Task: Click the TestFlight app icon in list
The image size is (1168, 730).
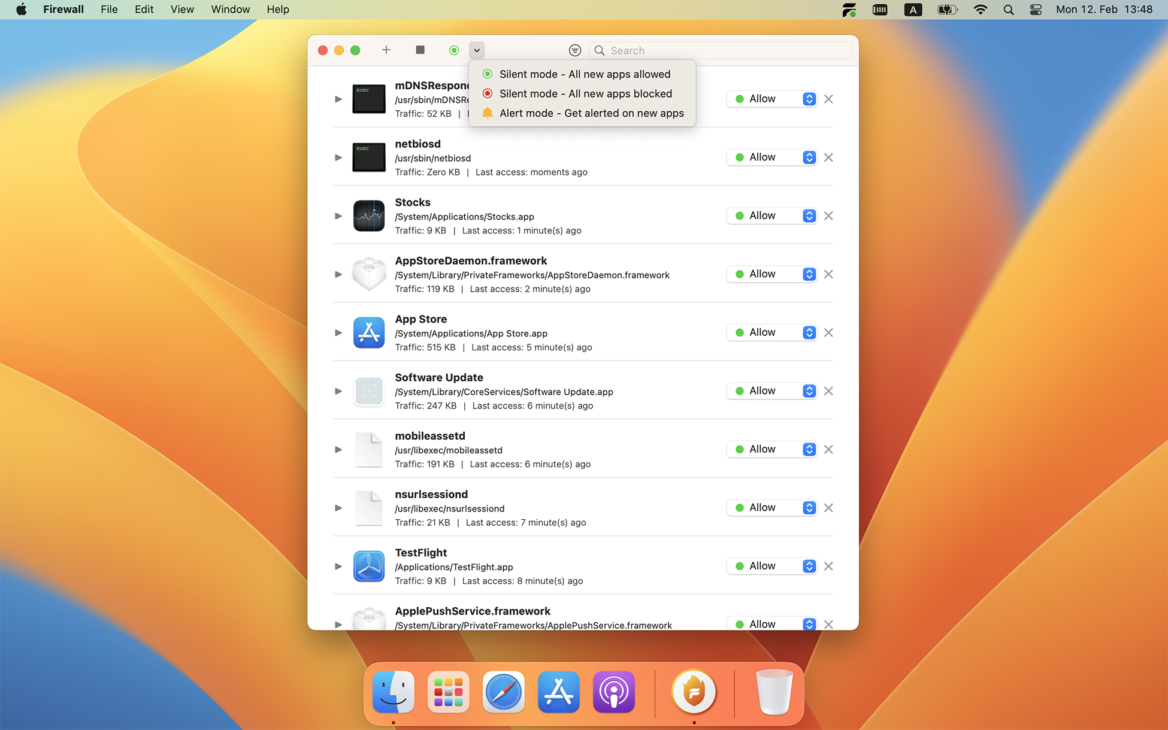Action: (x=368, y=566)
